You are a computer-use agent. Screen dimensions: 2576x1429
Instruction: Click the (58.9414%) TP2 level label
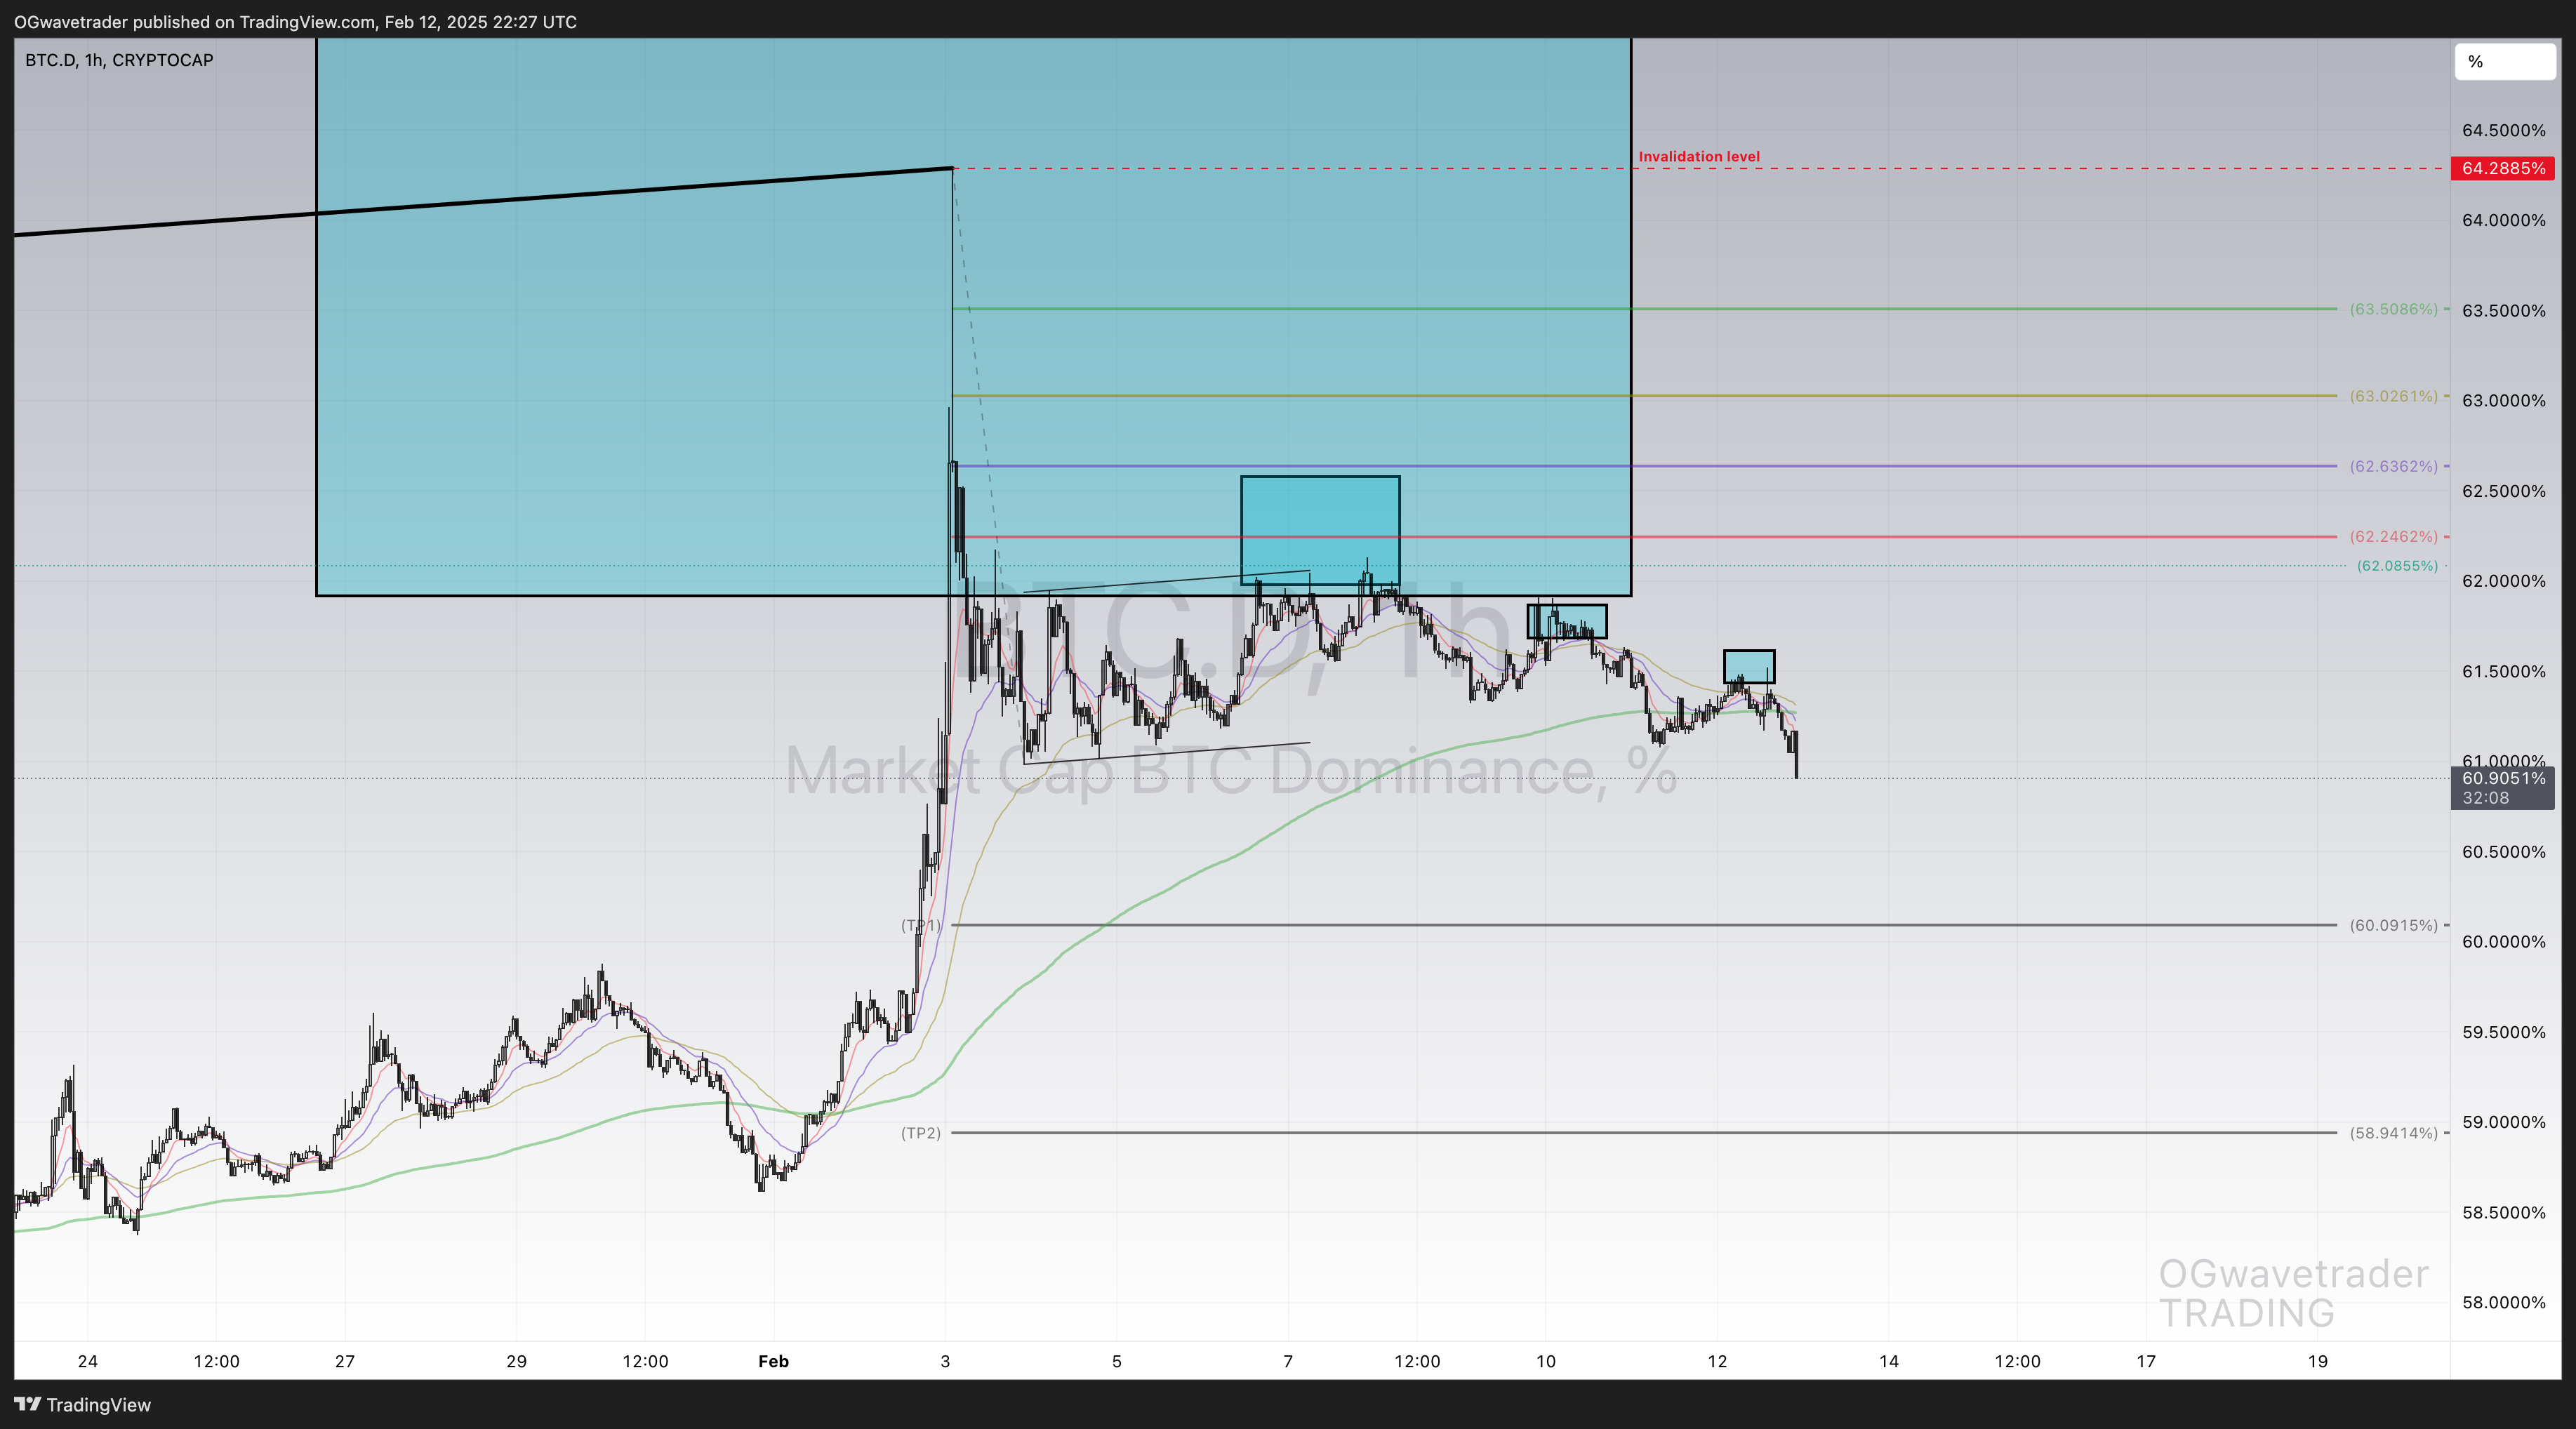2393,1133
